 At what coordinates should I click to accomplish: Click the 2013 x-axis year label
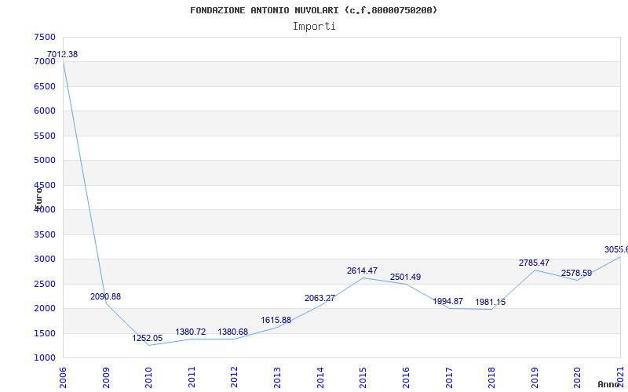277,378
